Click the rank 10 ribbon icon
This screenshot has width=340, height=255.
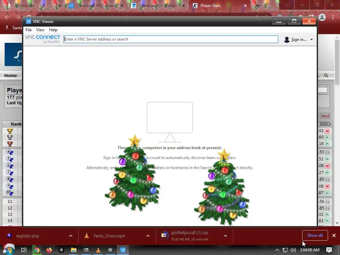coord(10,193)
